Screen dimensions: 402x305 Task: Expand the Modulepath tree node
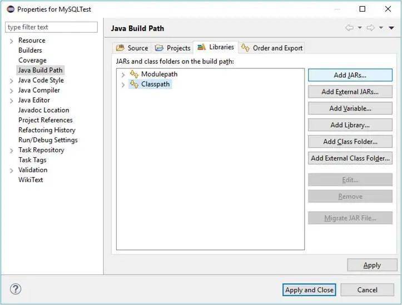click(x=123, y=75)
